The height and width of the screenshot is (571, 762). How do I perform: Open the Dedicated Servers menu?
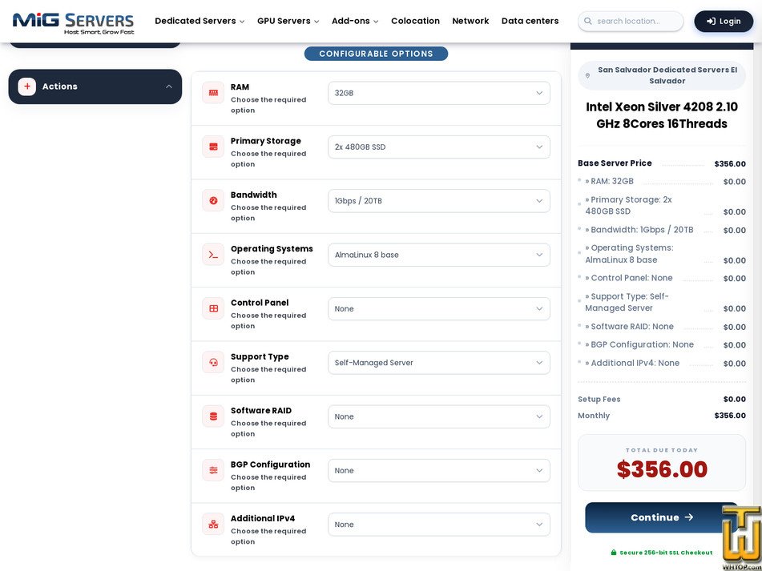(200, 21)
